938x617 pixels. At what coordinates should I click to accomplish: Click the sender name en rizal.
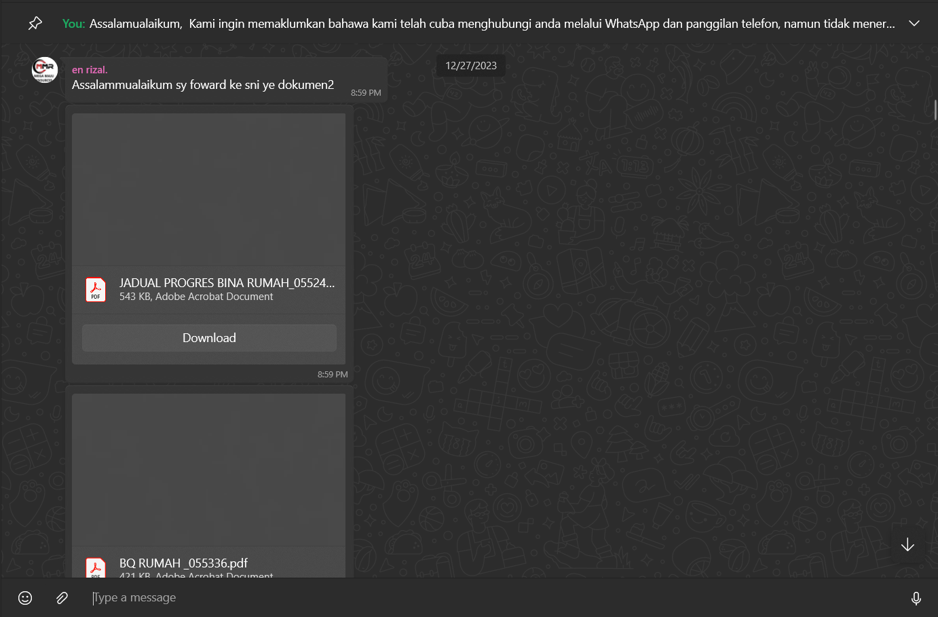[x=90, y=70]
